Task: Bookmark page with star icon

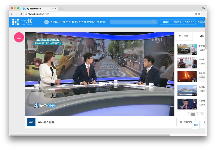Action: pyautogui.click(x=199, y=14)
